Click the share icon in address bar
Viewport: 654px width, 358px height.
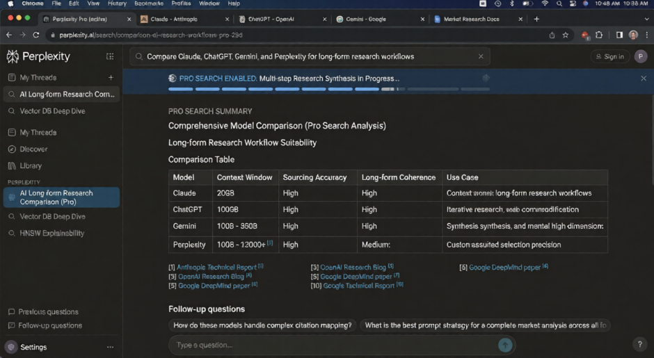pyautogui.click(x=552, y=35)
